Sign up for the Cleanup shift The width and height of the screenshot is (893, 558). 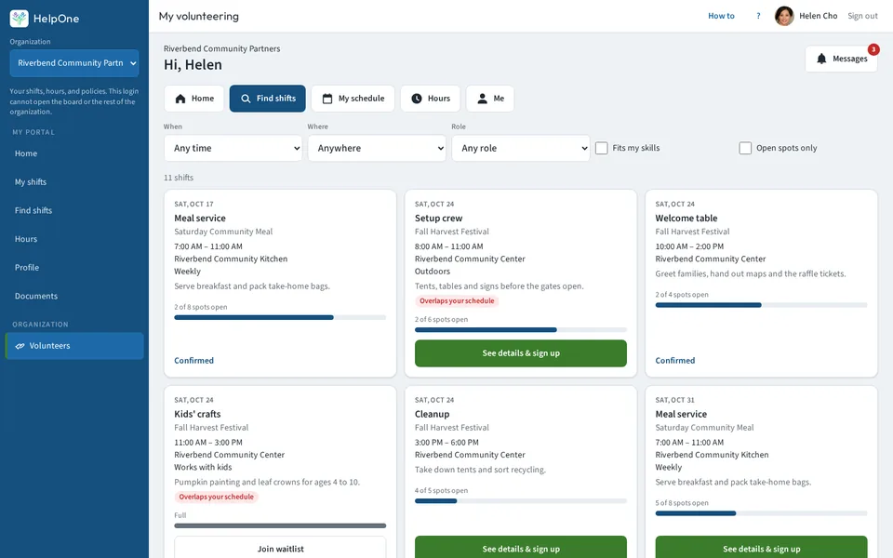521,549
